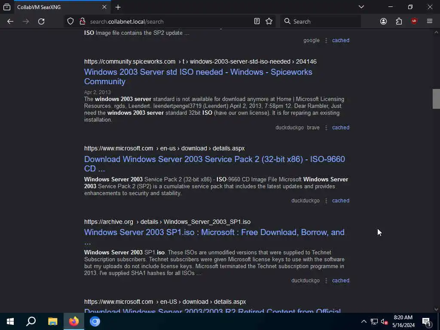Image resolution: width=440 pixels, height=330 pixels.
Task: Click the vertical scrollbar thumb
Action: tap(436, 98)
